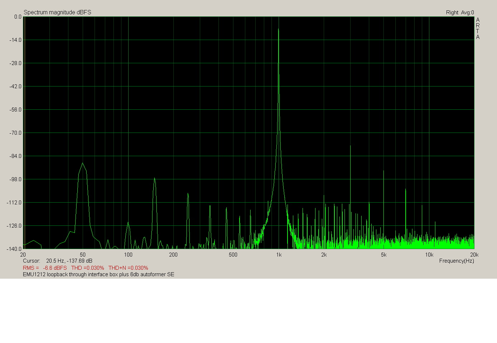
Task: Click the EMU1212 loopback description line
Action: pyautogui.click(x=98, y=274)
